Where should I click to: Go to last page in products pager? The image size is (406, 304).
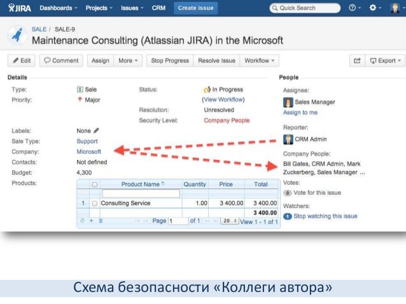[x=216, y=221]
